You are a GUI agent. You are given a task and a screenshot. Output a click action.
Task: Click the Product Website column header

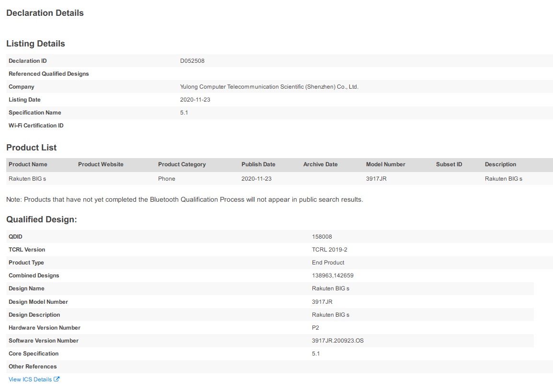point(101,164)
